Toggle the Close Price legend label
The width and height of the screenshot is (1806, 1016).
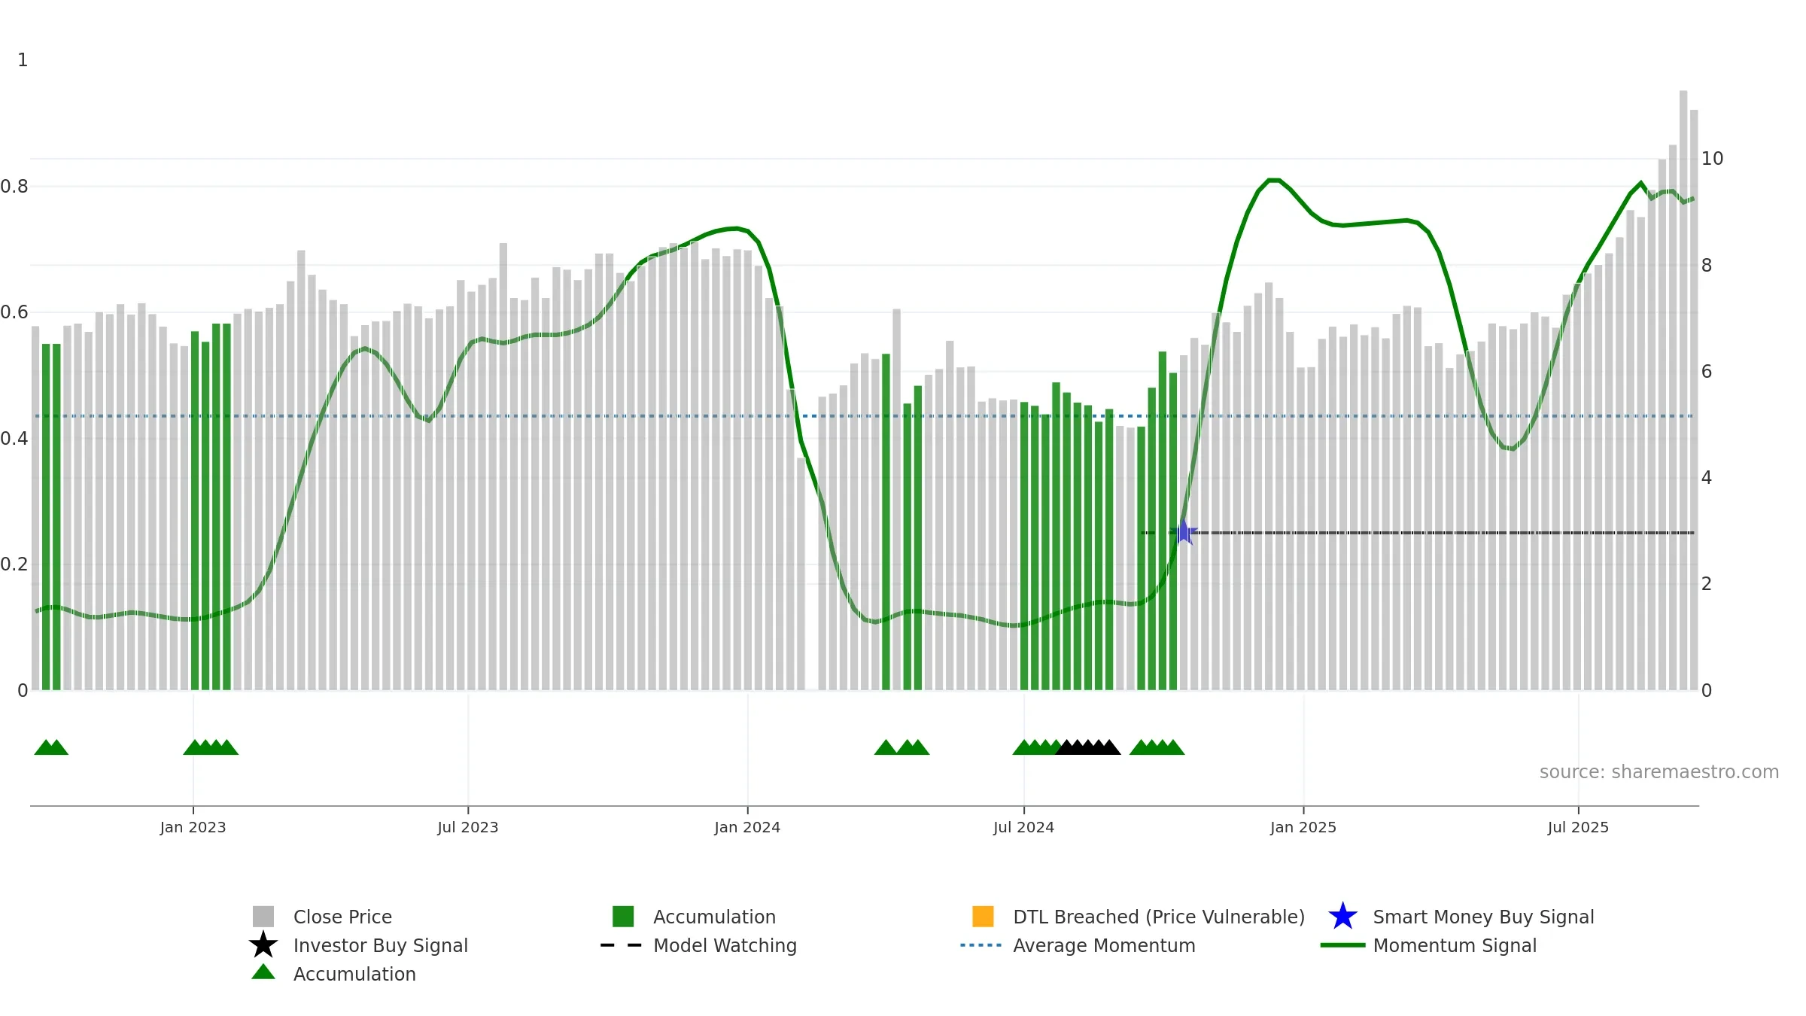[x=342, y=917]
